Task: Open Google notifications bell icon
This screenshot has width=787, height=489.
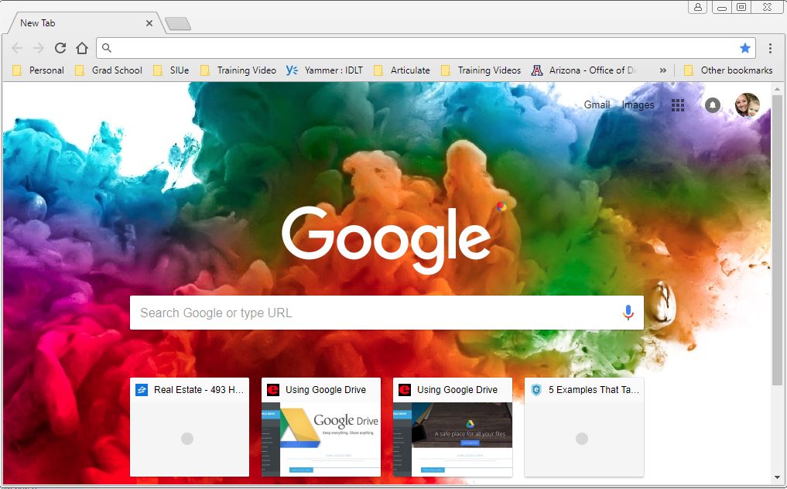Action: click(x=713, y=105)
